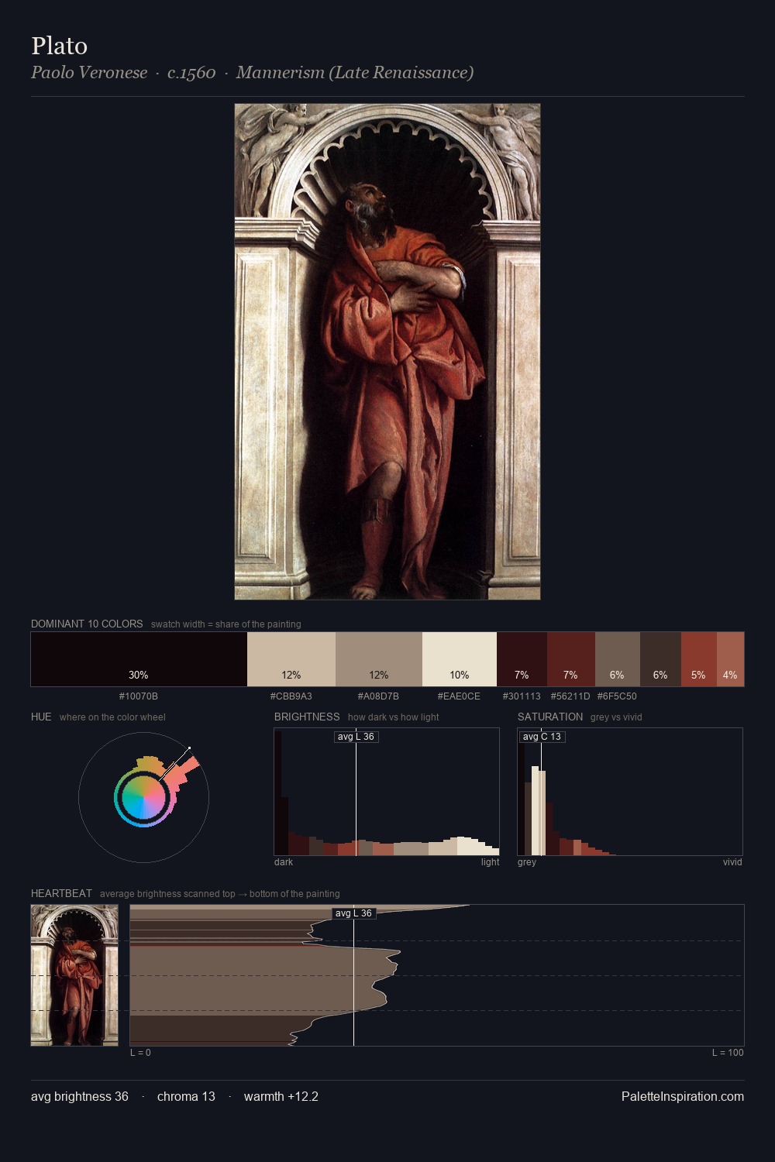Click 'avg L 36' tag in Heartbeat chart
Image resolution: width=775 pixels, height=1162 pixels.
354,913
